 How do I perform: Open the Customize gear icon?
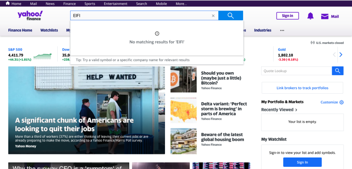(x=341, y=102)
